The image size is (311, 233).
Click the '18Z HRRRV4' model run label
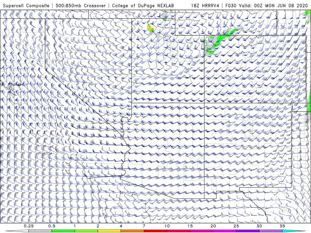205,5
